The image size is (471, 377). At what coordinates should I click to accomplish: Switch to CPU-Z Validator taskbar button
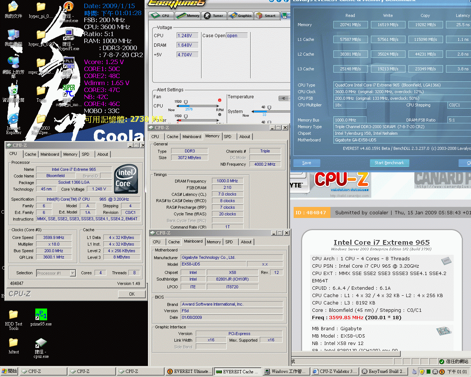334,371
